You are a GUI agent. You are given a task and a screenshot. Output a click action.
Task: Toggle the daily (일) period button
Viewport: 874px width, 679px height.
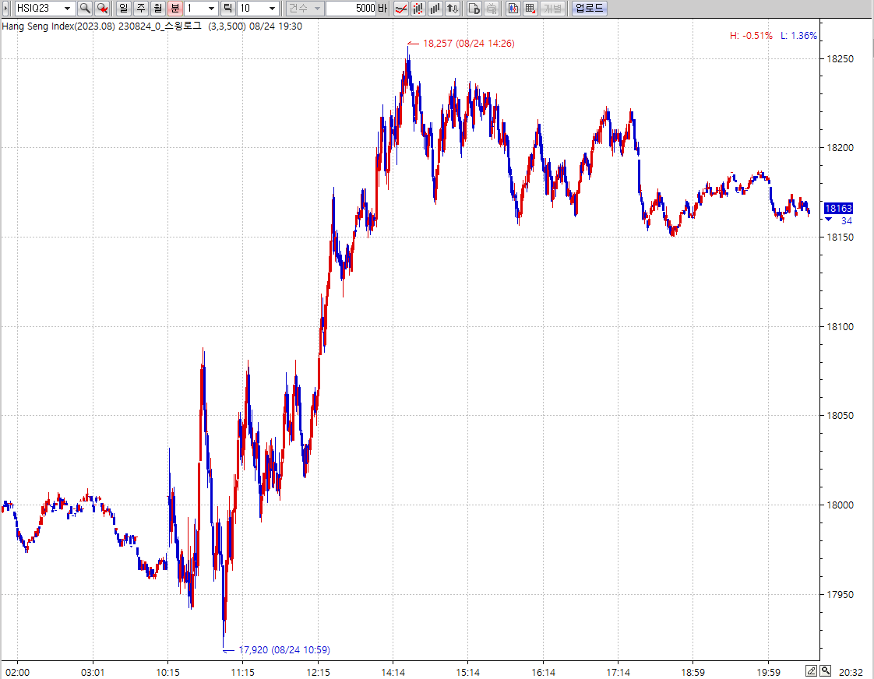(x=124, y=9)
